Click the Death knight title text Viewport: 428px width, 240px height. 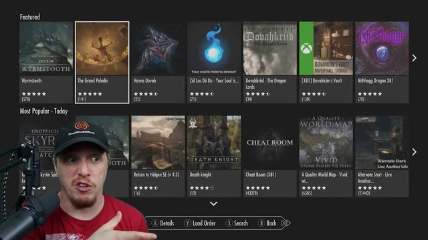(201, 175)
